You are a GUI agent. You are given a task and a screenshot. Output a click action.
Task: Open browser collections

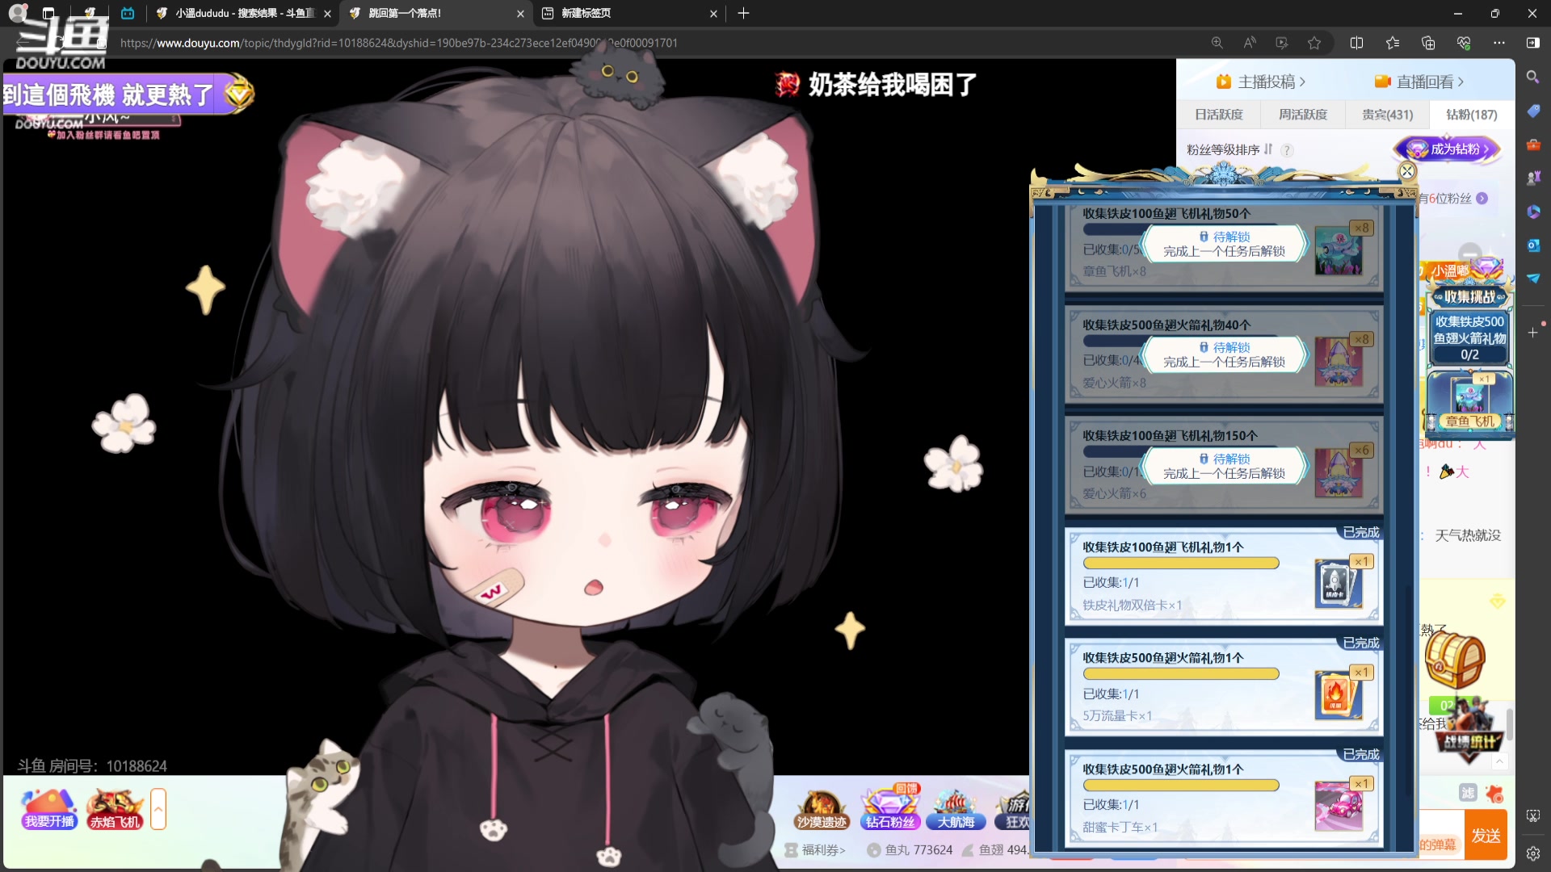1427,43
